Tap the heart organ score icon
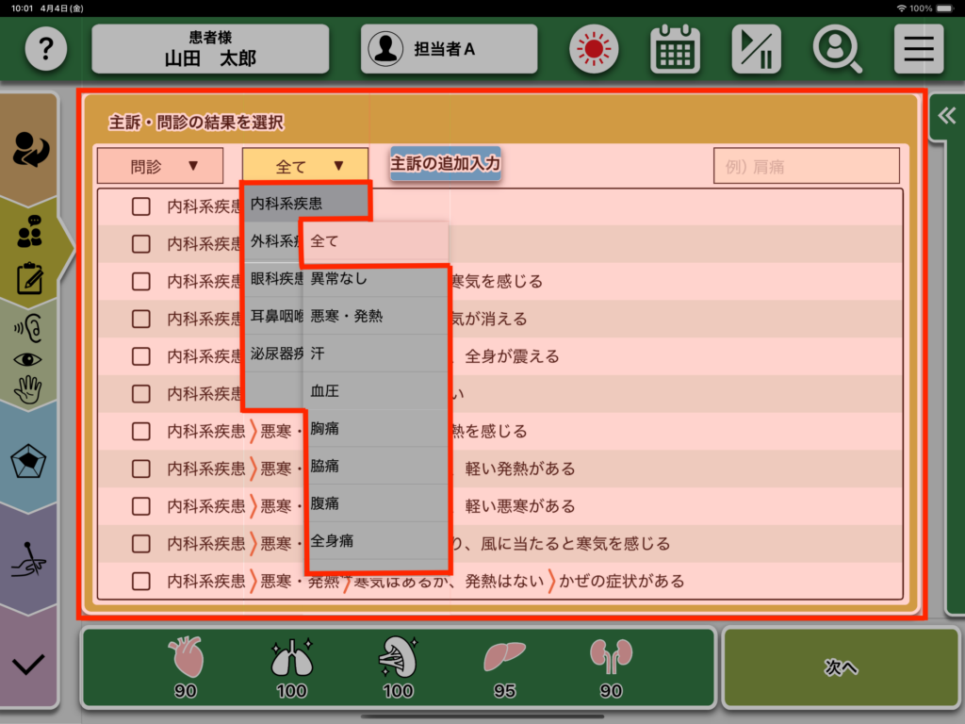 click(185, 658)
